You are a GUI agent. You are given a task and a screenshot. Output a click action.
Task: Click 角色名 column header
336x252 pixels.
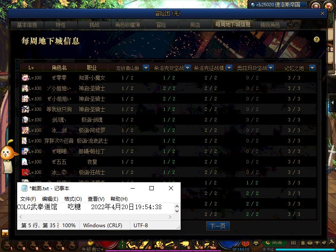[59, 68]
